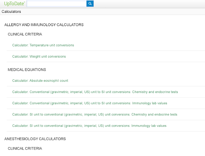Open Conventional to SI: Immunology lab values
205x156 pixels.
click(x=90, y=103)
